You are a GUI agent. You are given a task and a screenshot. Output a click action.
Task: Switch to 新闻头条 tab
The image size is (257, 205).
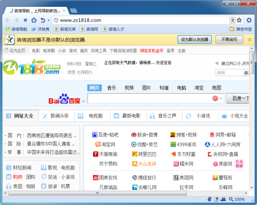(57, 116)
